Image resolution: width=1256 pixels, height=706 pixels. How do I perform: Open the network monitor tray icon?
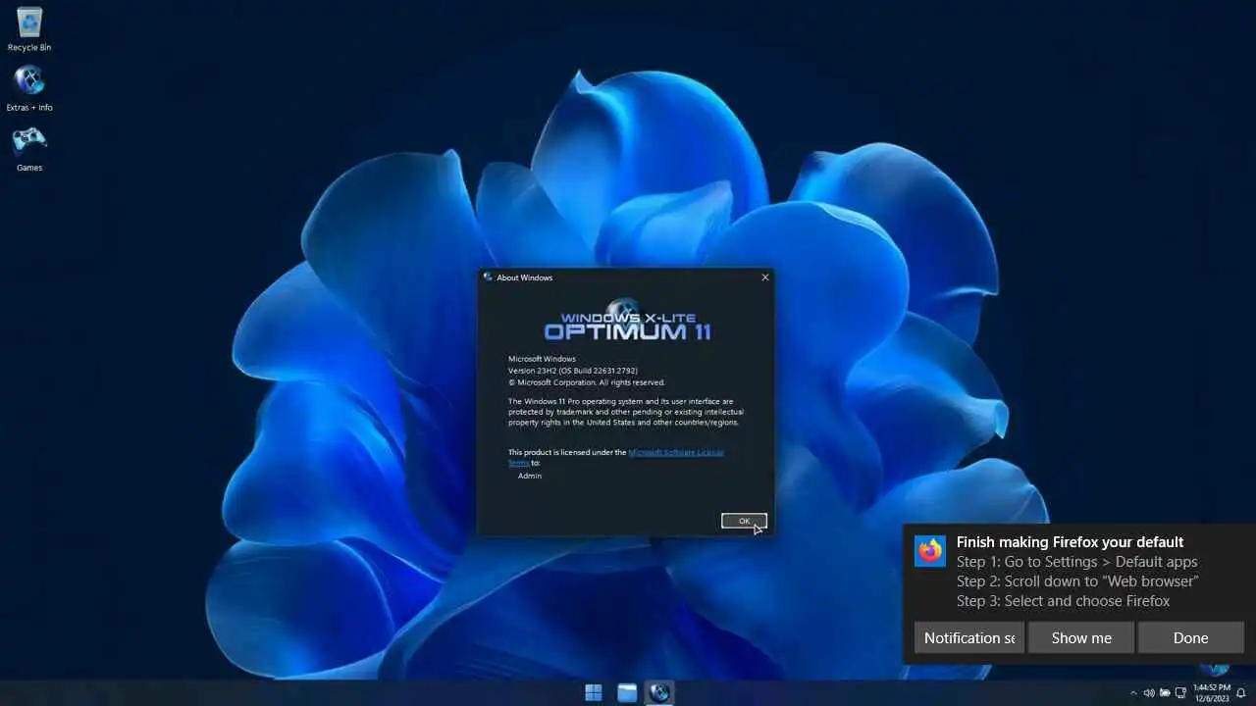click(x=1180, y=693)
